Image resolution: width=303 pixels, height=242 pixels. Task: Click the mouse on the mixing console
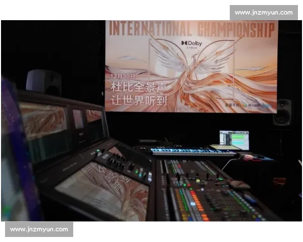239,185
